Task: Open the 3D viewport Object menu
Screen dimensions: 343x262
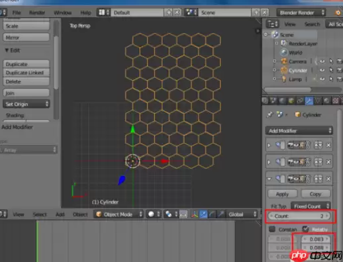Action: click(80, 214)
